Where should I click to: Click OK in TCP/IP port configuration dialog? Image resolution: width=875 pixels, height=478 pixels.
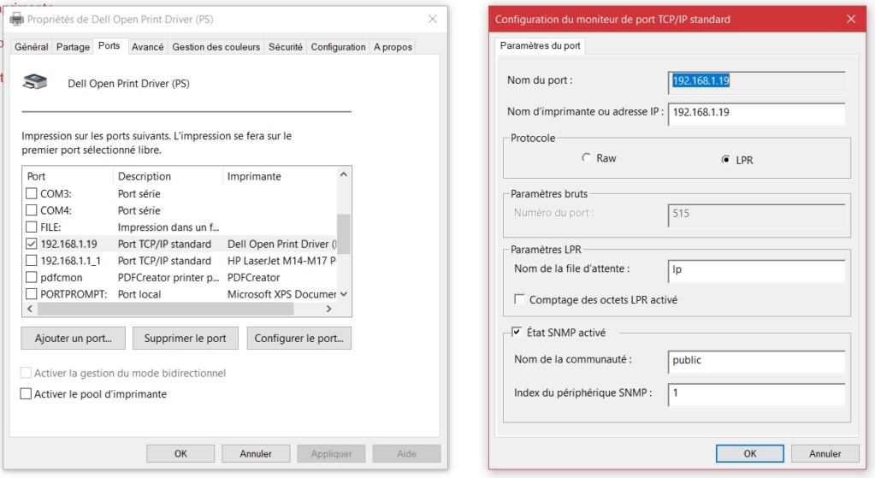[750, 453]
